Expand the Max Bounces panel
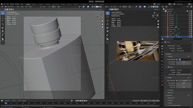Image resolution: width=193 pixels, height=108 pixels. pyautogui.click(x=171, y=98)
